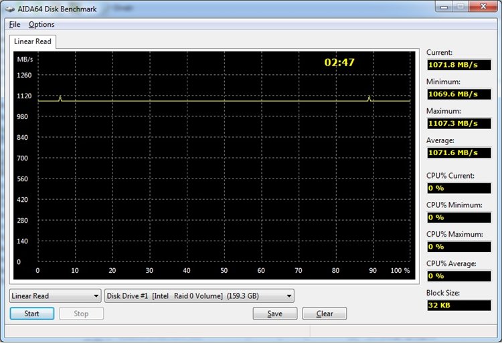Viewport: 502px width, 343px height.
Task: Maximize the AIDA64 Disk Benchmark window
Action: [461, 7]
